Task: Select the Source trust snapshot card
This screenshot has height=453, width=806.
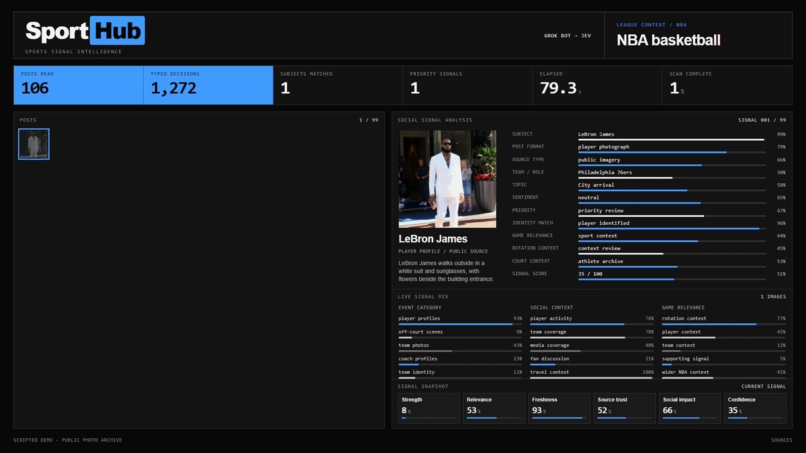Action: [x=625, y=408]
